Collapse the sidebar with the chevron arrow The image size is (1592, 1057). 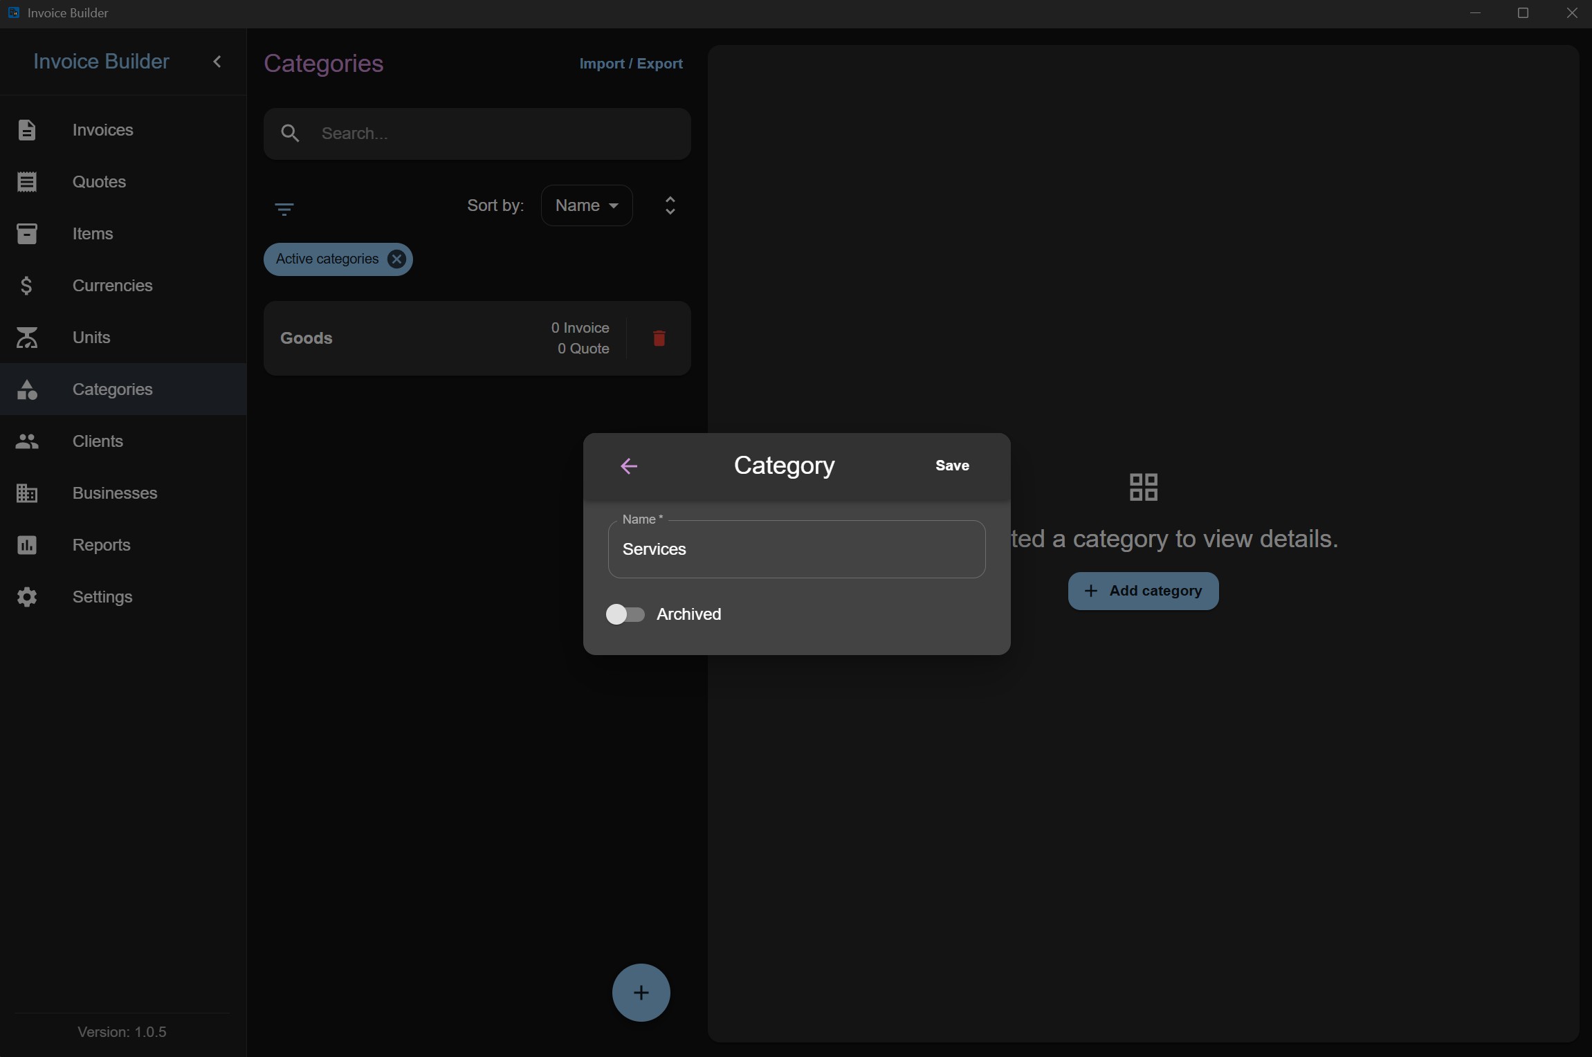(217, 62)
